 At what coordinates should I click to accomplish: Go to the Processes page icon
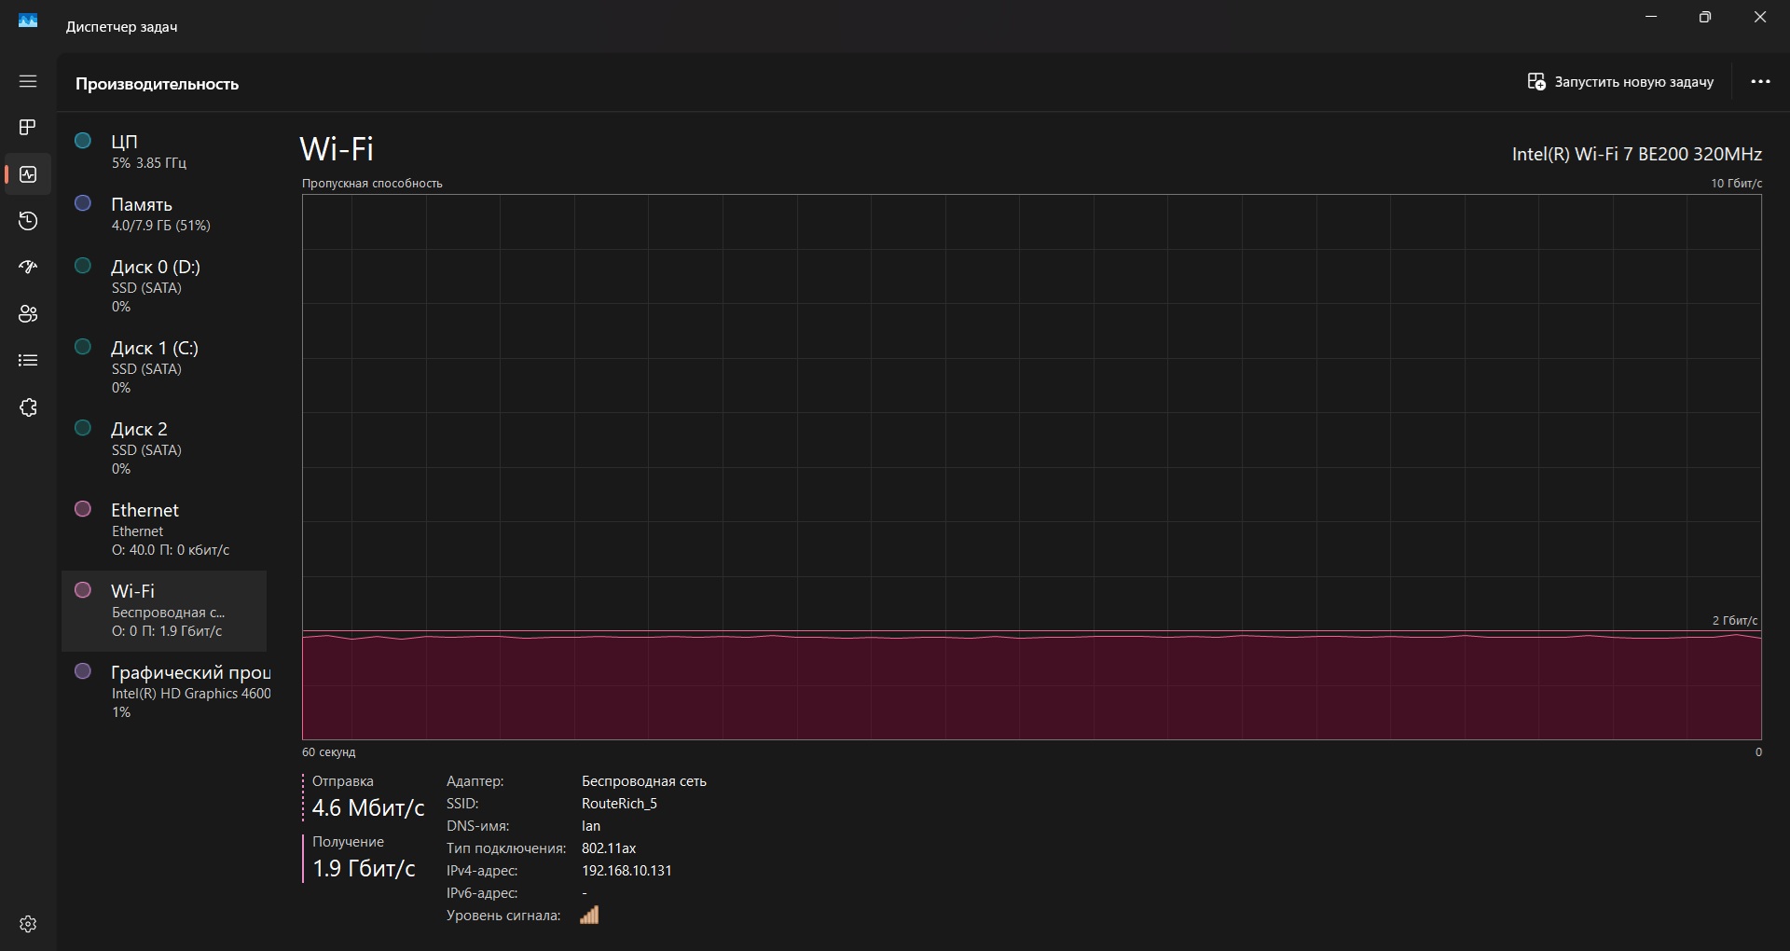tap(28, 127)
